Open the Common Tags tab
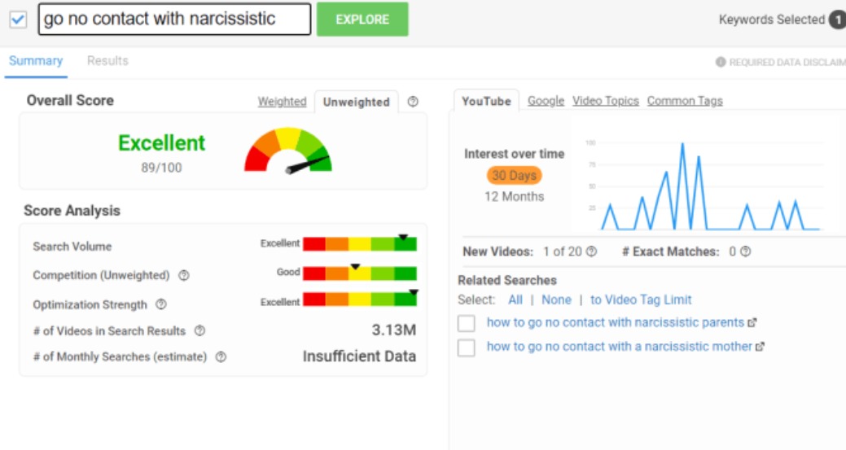 coord(684,101)
